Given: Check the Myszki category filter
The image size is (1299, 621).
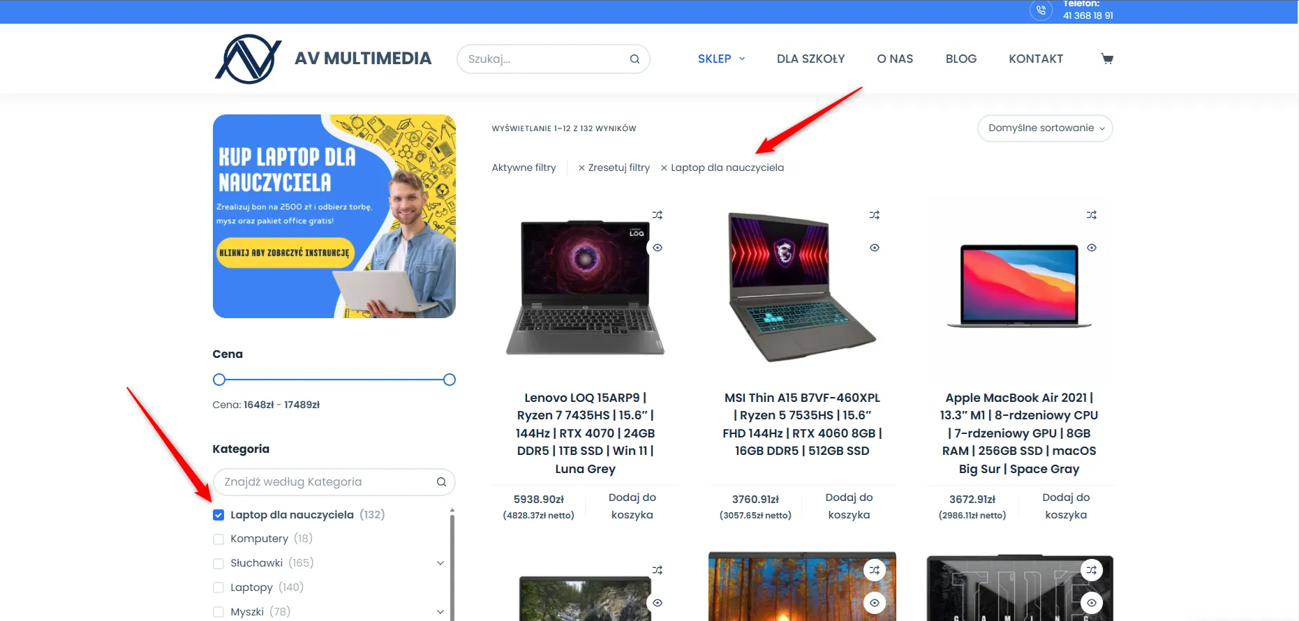Looking at the screenshot, I should pyautogui.click(x=218, y=612).
